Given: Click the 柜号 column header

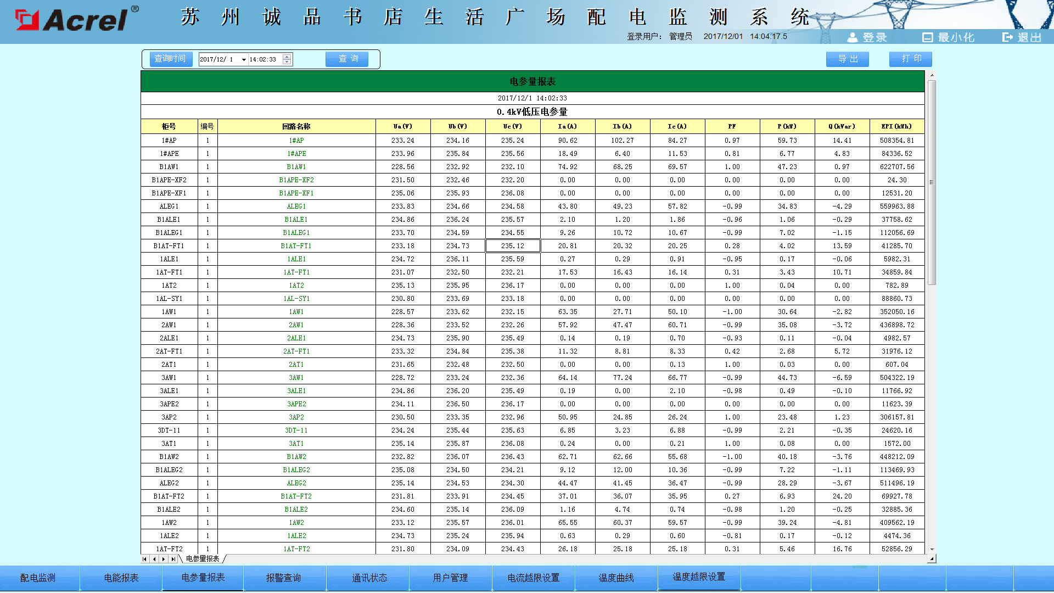Looking at the screenshot, I should [169, 126].
